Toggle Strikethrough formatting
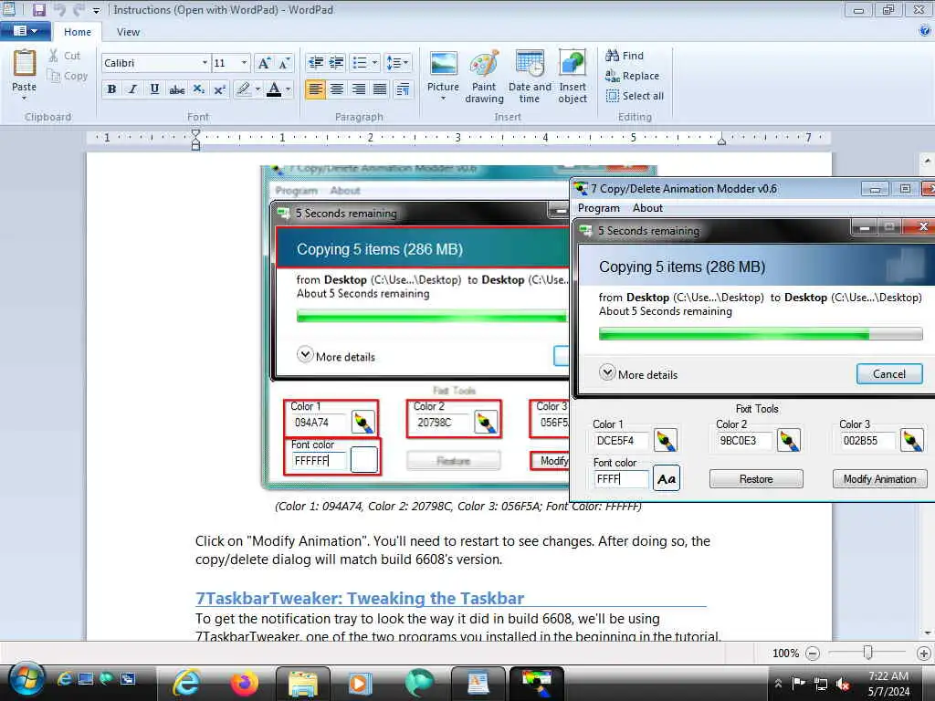The width and height of the screenshot is (935, 701). pyautogui.click(x=176, y=89)
